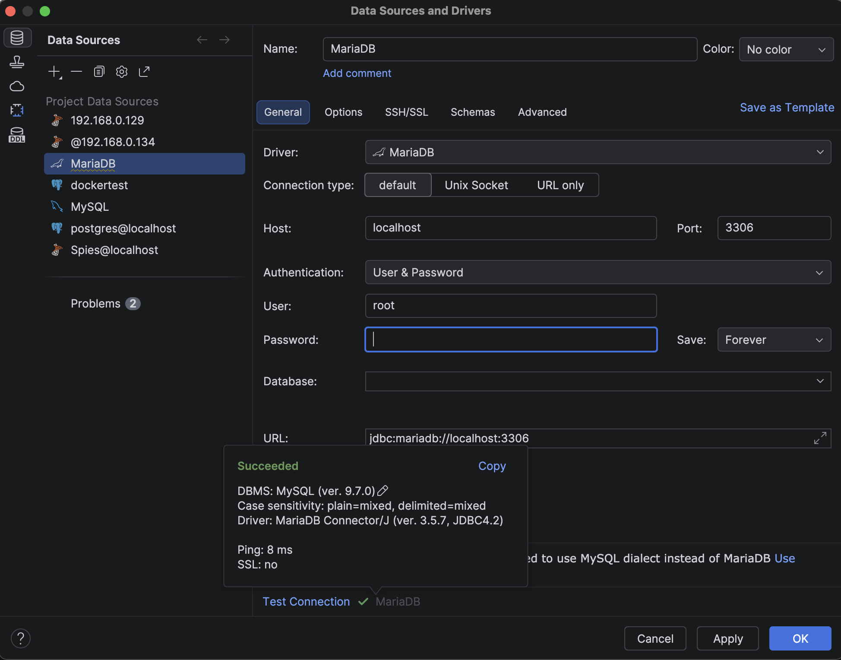Click the "Driver: MariaDB Connector/J (ver. 3.5.7, JDBC4.2)" line

(x=370, y=520)
